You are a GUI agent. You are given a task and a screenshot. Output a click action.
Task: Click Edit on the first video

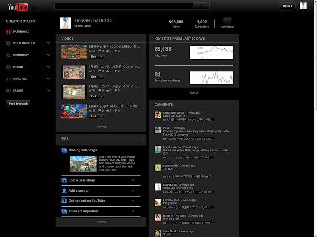pyautogui.click(x=94, y=57)
